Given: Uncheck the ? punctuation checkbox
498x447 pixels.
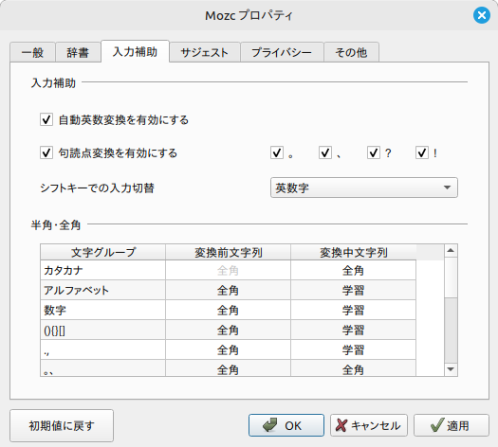Looking at the screenshot, I should pyautogui.click(x=374, y=152).
